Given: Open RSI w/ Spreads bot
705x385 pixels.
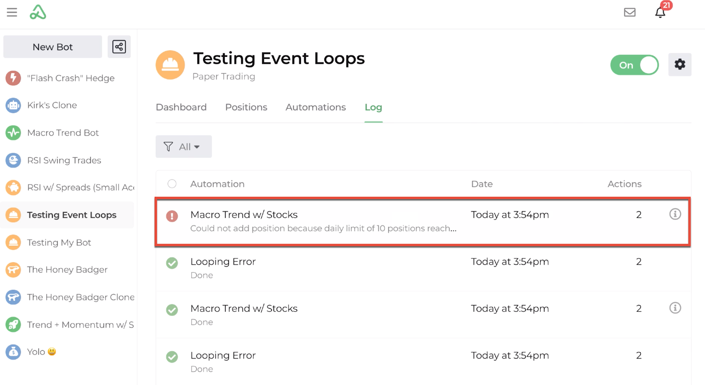Looking at the screenshot, I should pyautogui.click(x=81, y=188).
